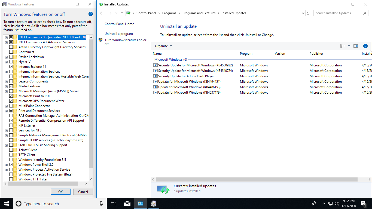Toggle the preview pane icon
Image resolution: width=372 pixels, height=209 pixels.
click(356, 46)
